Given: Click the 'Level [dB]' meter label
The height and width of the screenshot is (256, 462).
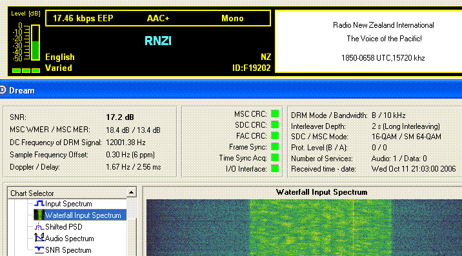Looking at the screenshot, I should [26, 14].
